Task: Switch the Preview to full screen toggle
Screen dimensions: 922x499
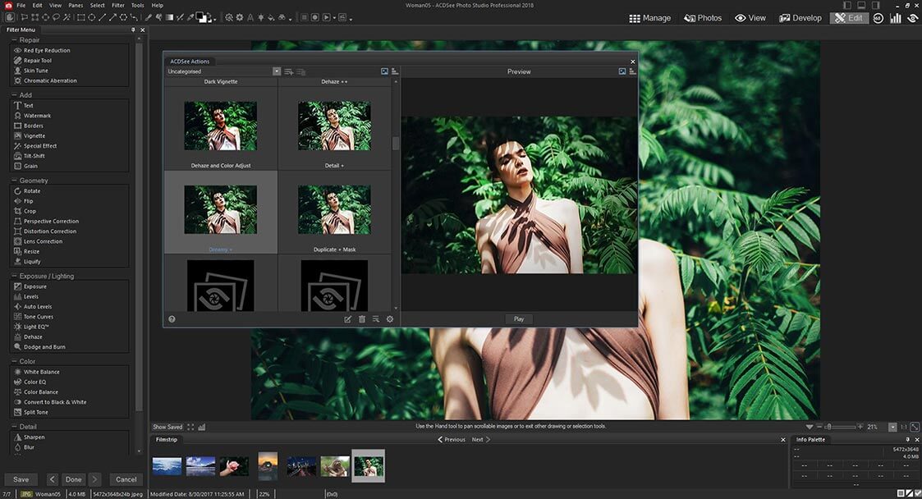Action: tap(622, 71)
